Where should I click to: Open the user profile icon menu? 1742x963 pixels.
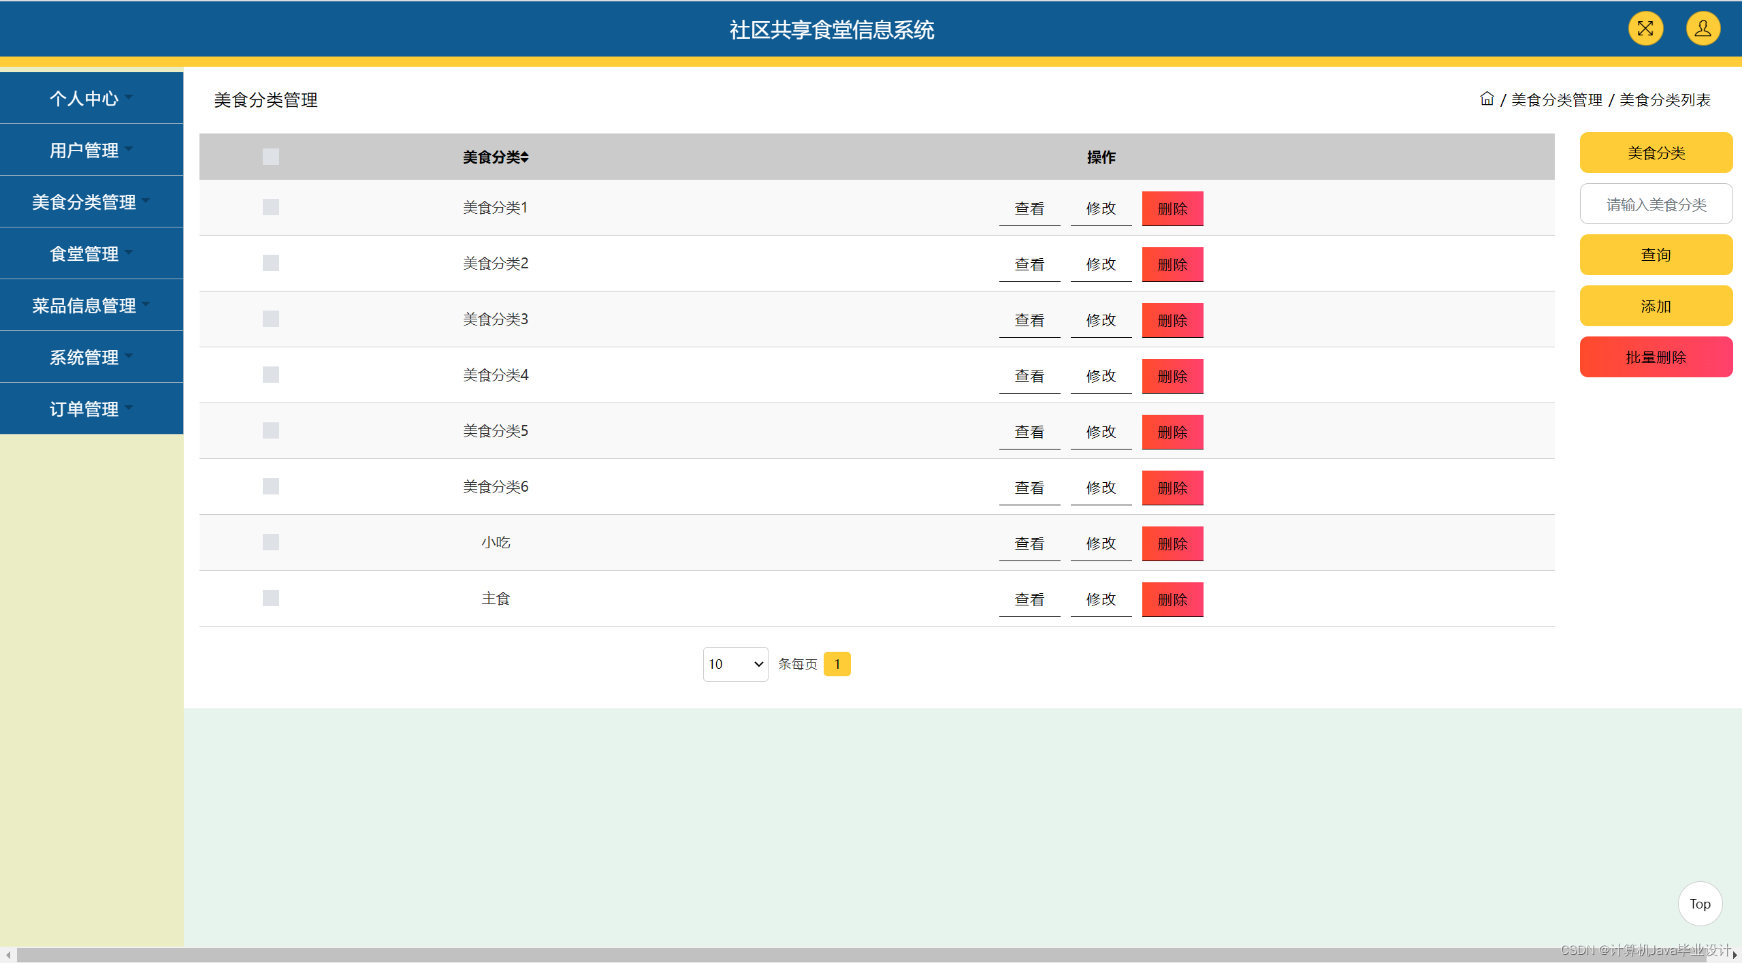(x=1703, y=29)
